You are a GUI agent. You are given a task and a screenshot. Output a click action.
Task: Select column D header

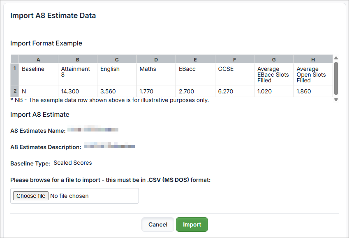coord(156,59)
